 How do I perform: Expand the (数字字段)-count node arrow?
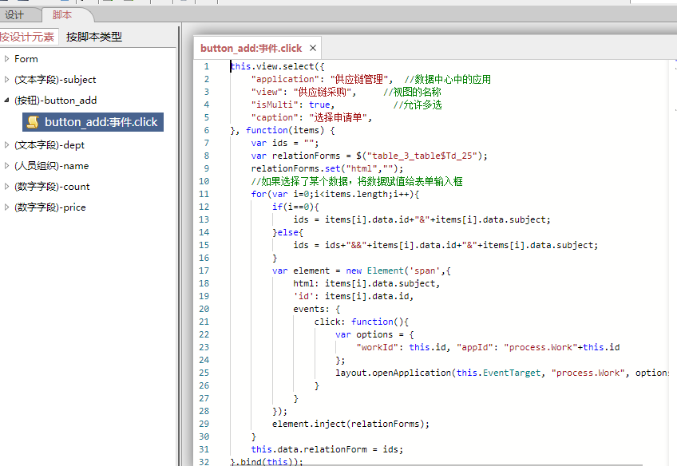(x=7, y=187)
